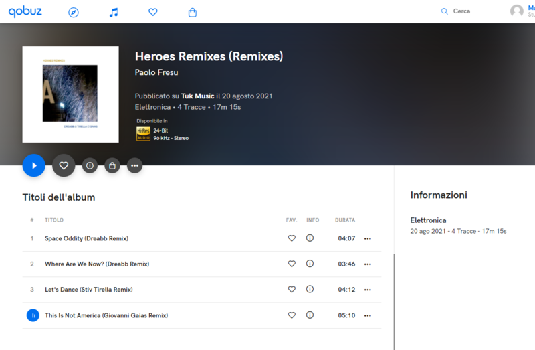This screenshot has height=350, width=535.
Task: Open more options for Space Oddity track
Action: 367,238
